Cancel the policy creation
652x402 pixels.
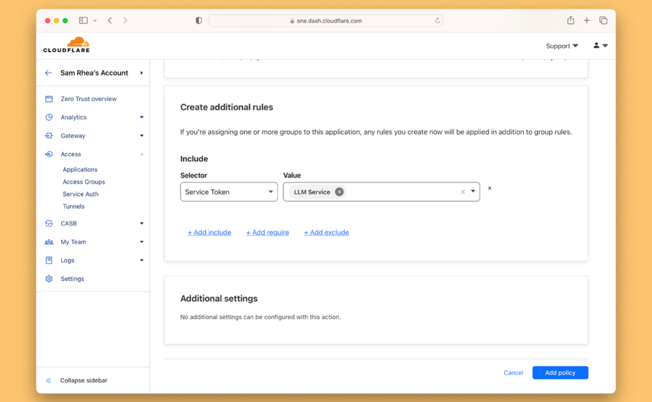click(513, 373)
